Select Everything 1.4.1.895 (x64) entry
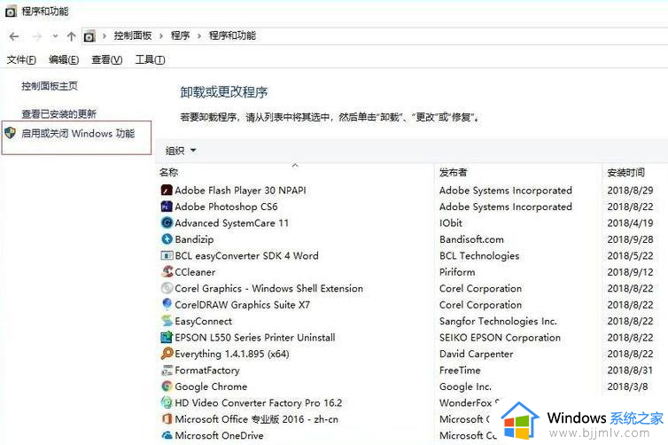 [232, 354]
